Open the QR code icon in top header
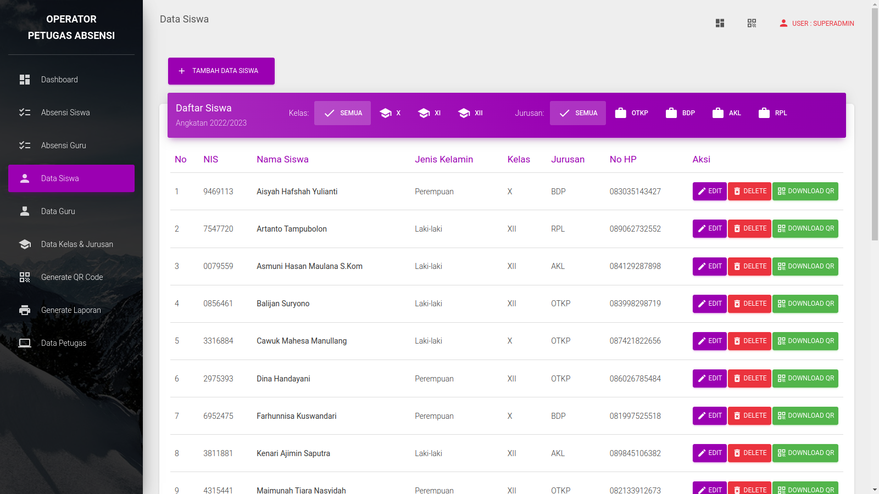The width and height of the screenshot is (879, 494). [x=752, y=23]
